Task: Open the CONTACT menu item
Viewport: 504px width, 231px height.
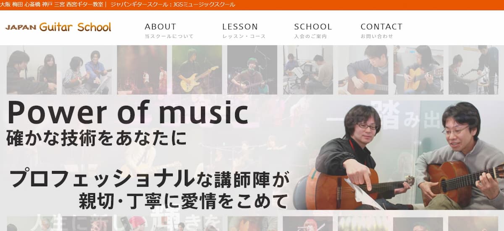Action: tap(381, 27)
